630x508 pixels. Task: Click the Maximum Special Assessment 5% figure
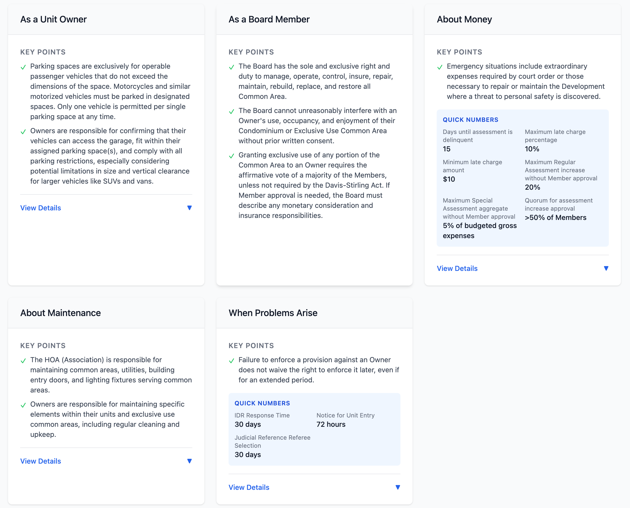(x=480, y=230)
